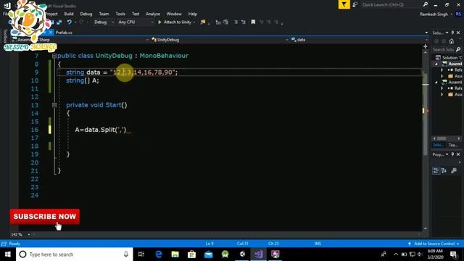464x261 pixels.
Task: Click the editor split-view plus icon
Action: tap(426, 46)
